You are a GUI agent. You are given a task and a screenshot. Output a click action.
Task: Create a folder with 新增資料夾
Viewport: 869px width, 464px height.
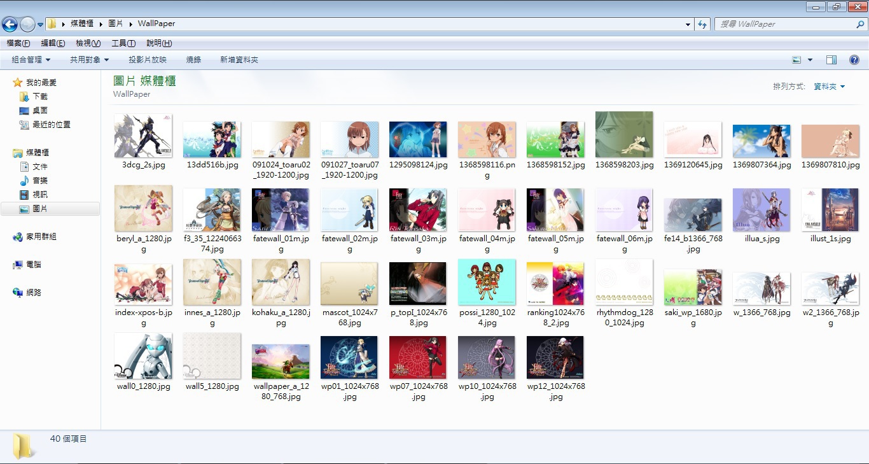(x=239, y=60)
